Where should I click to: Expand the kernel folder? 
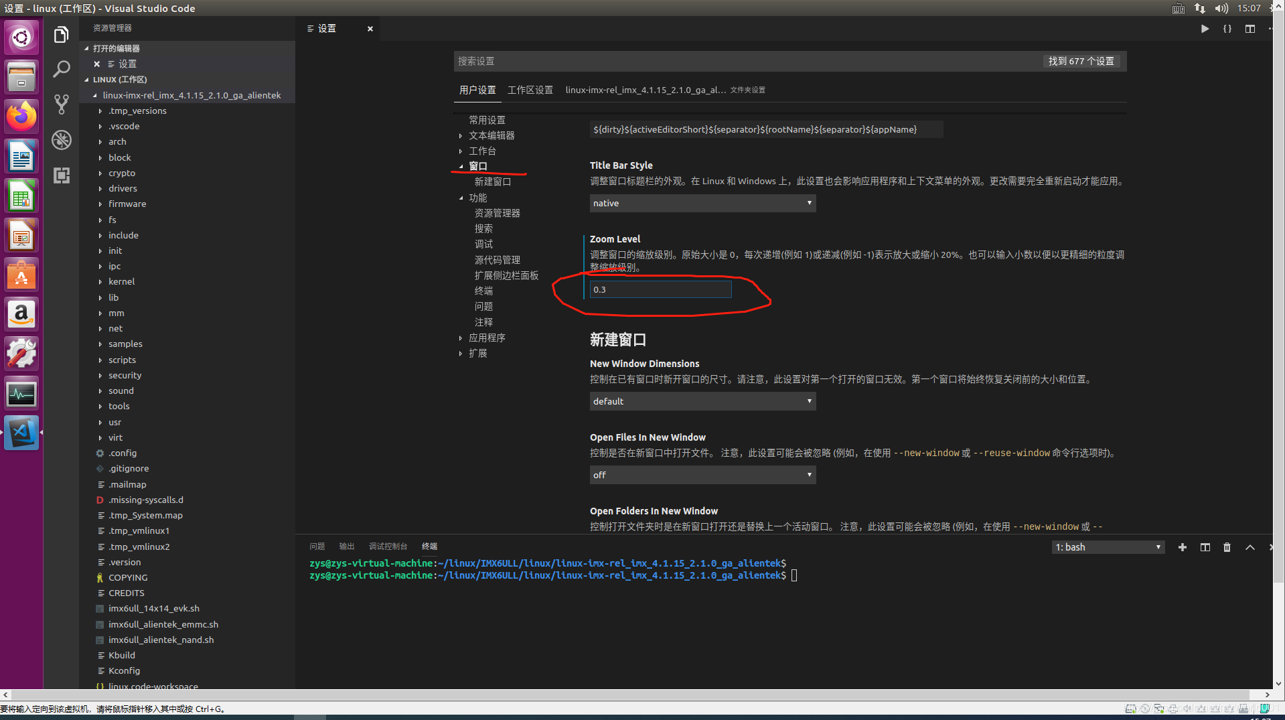[x=121, y=281]
